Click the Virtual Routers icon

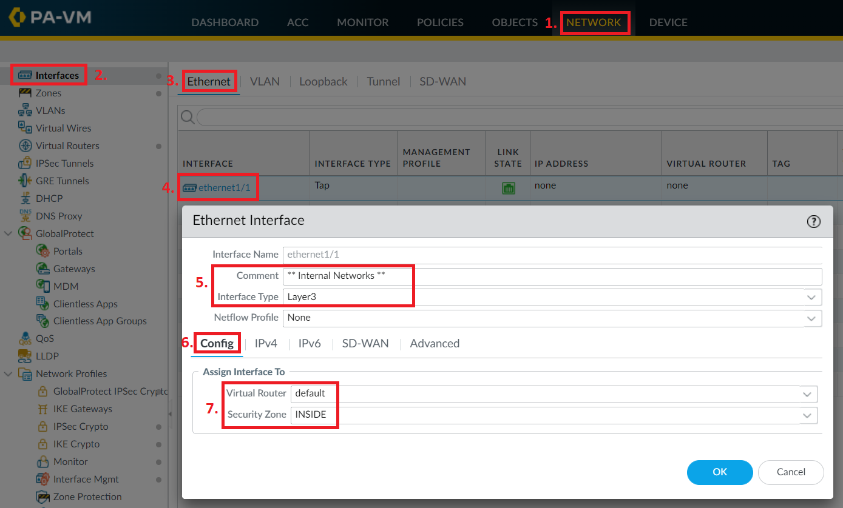click(25, 145)
